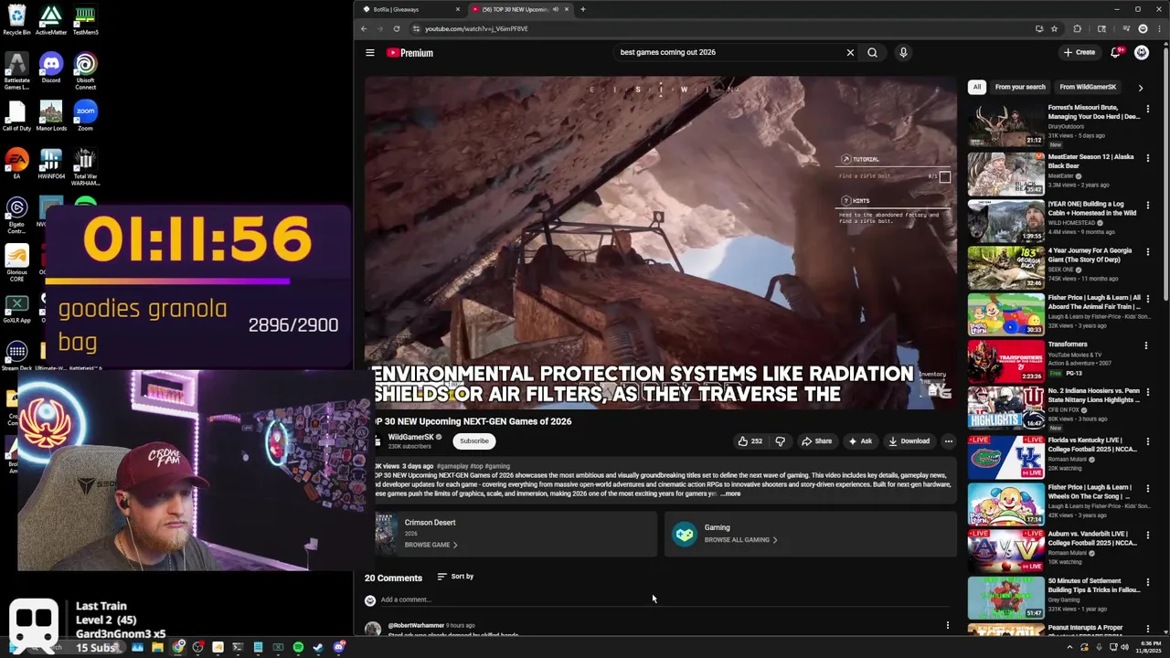Browse game Crimson Desert chevron
The height and width of the screenshot is (658, 1170).
tap(455, 545)
